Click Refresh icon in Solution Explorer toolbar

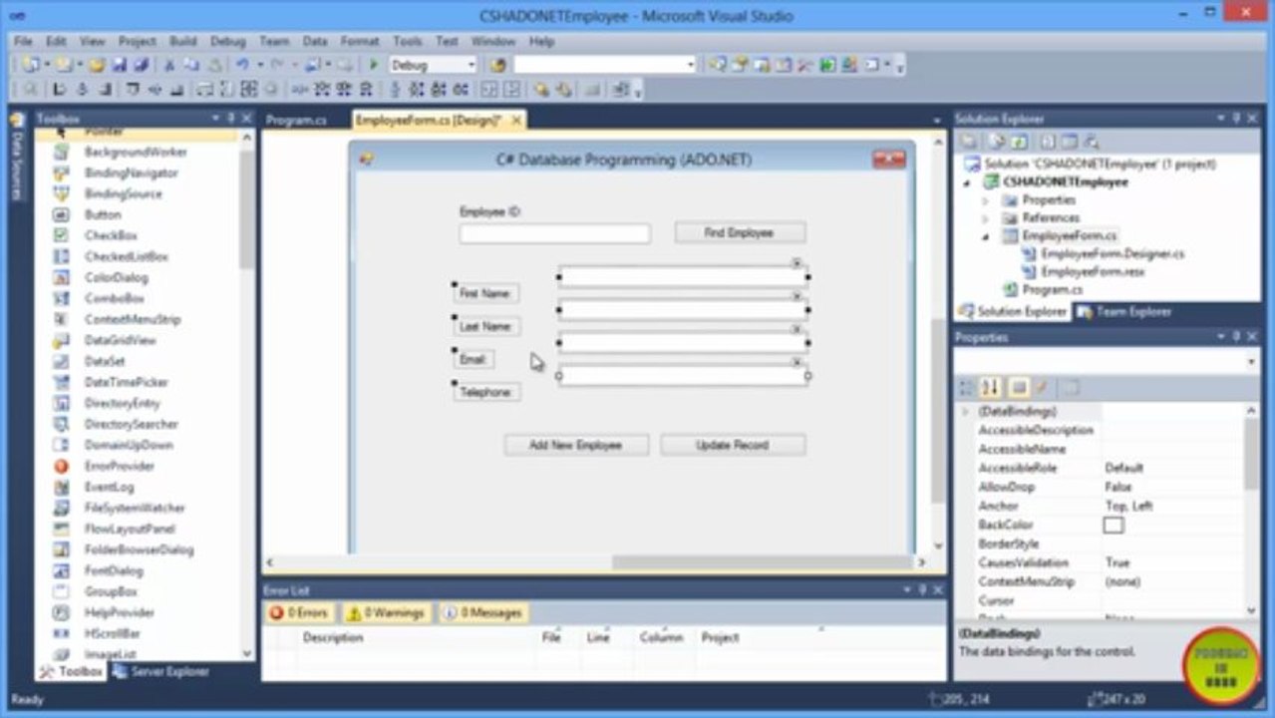pos(1020,142)
